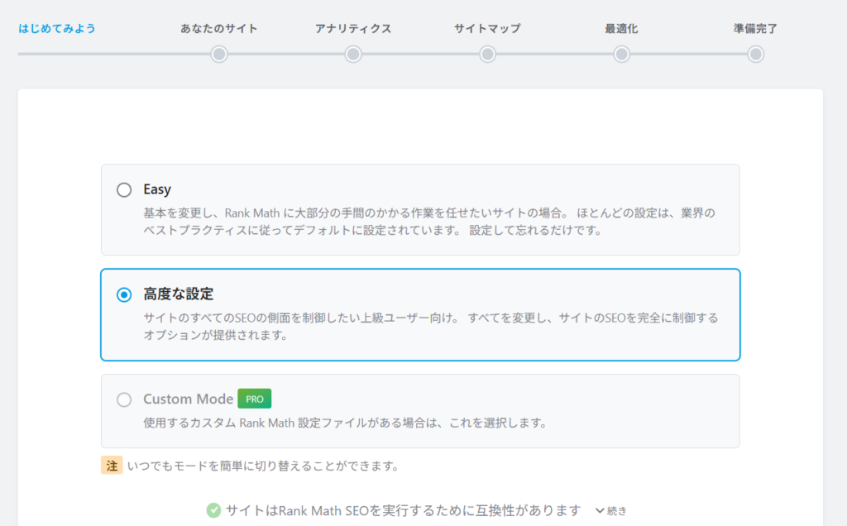Go to the アナリティクス step label

point(353,29)
